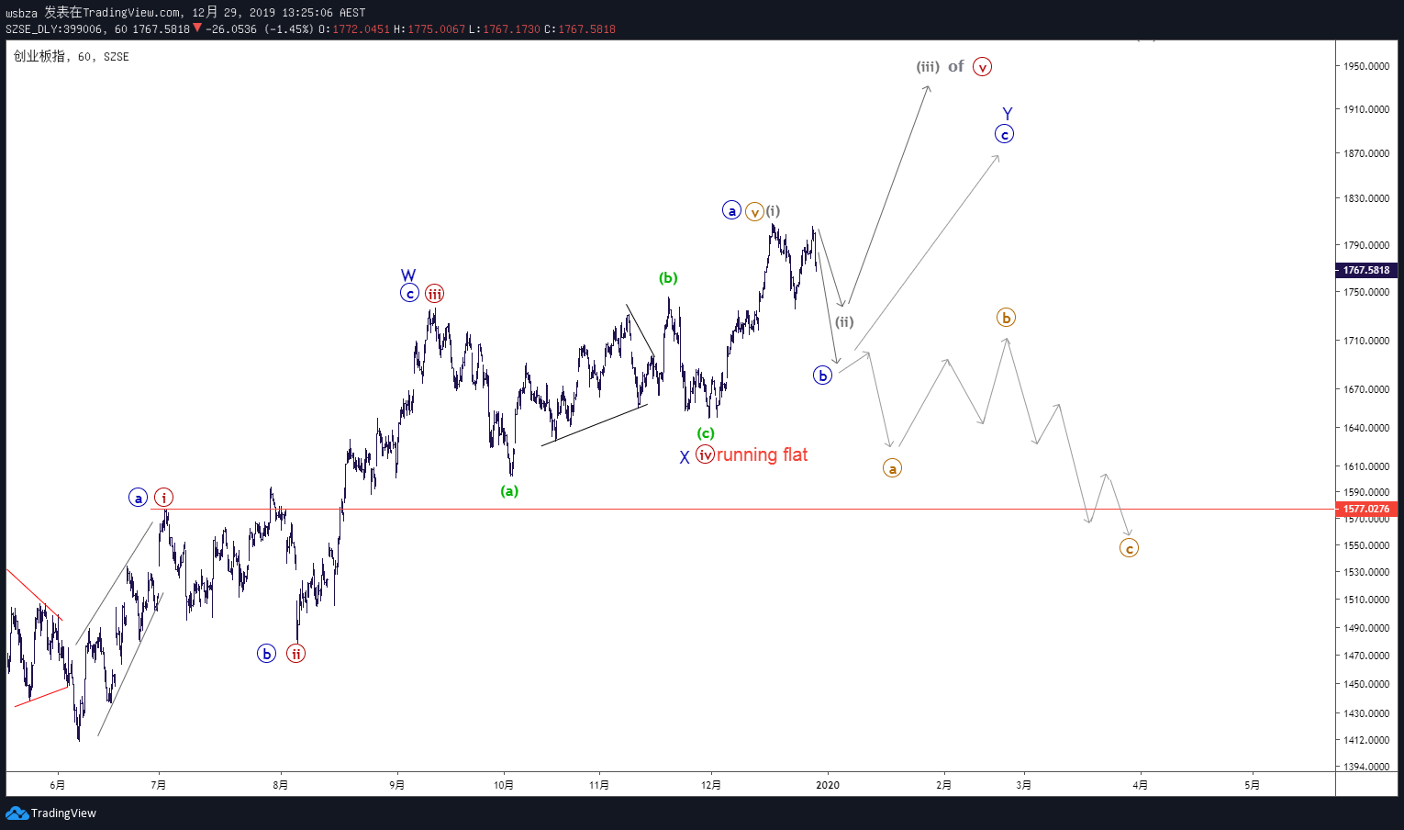The height and width of the screenshot is (830, 1404).
Task: Select the red circled ii label
Action: (x=295, y=654)
